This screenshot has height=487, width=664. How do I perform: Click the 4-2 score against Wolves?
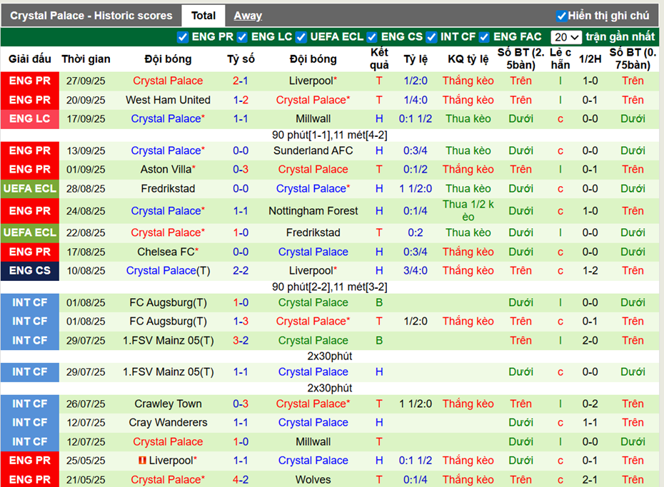pyautogui.click(x=241, y=479)
